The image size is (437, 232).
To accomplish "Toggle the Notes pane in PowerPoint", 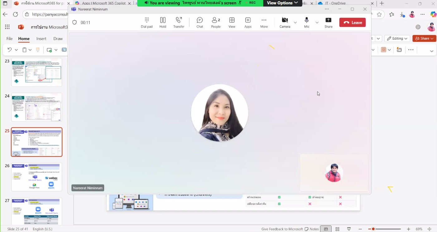I will [x=312, y=229].
